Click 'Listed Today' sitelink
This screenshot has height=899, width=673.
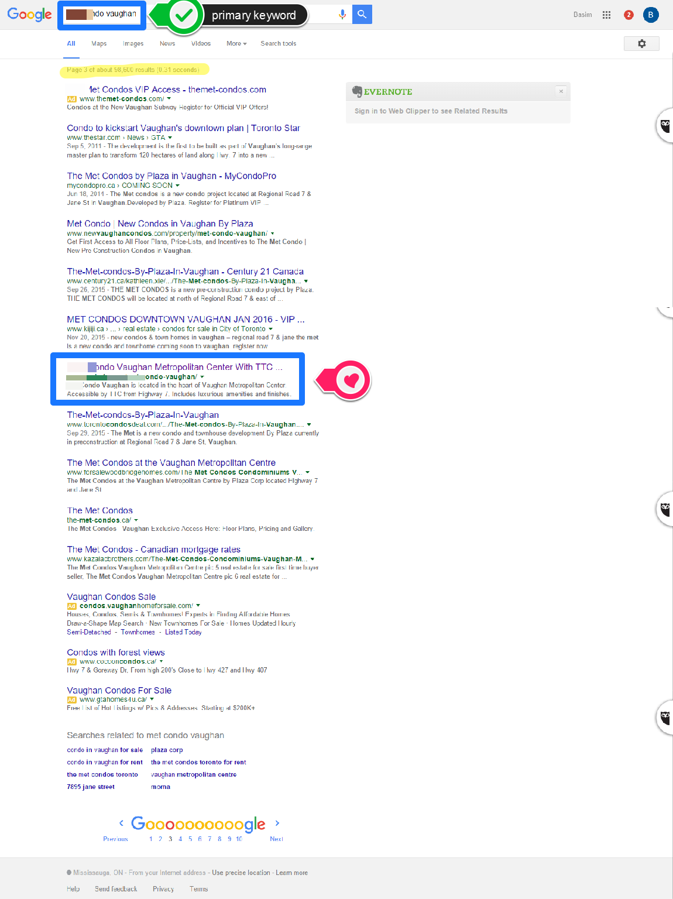click(x=183, y=632)
